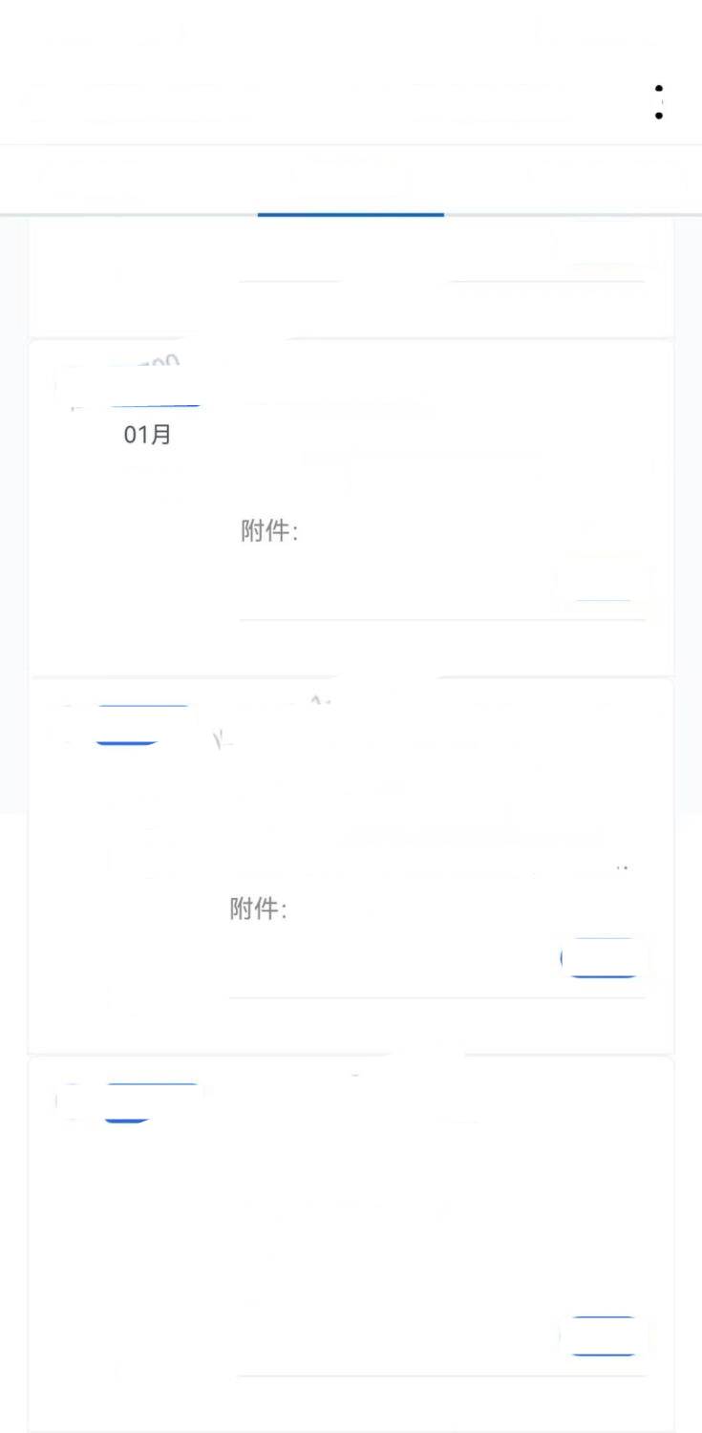Screen dimensions: 702x1433
Task: Select the middle tab with blue underline
Action: tap(351, 180)
